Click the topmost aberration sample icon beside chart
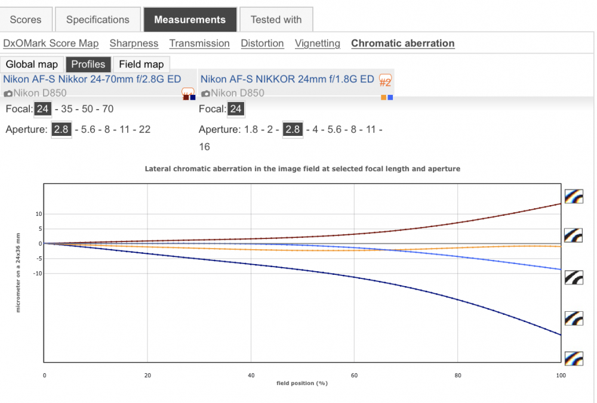This screenshot has width=597, height=403. [x=574, y=197]
